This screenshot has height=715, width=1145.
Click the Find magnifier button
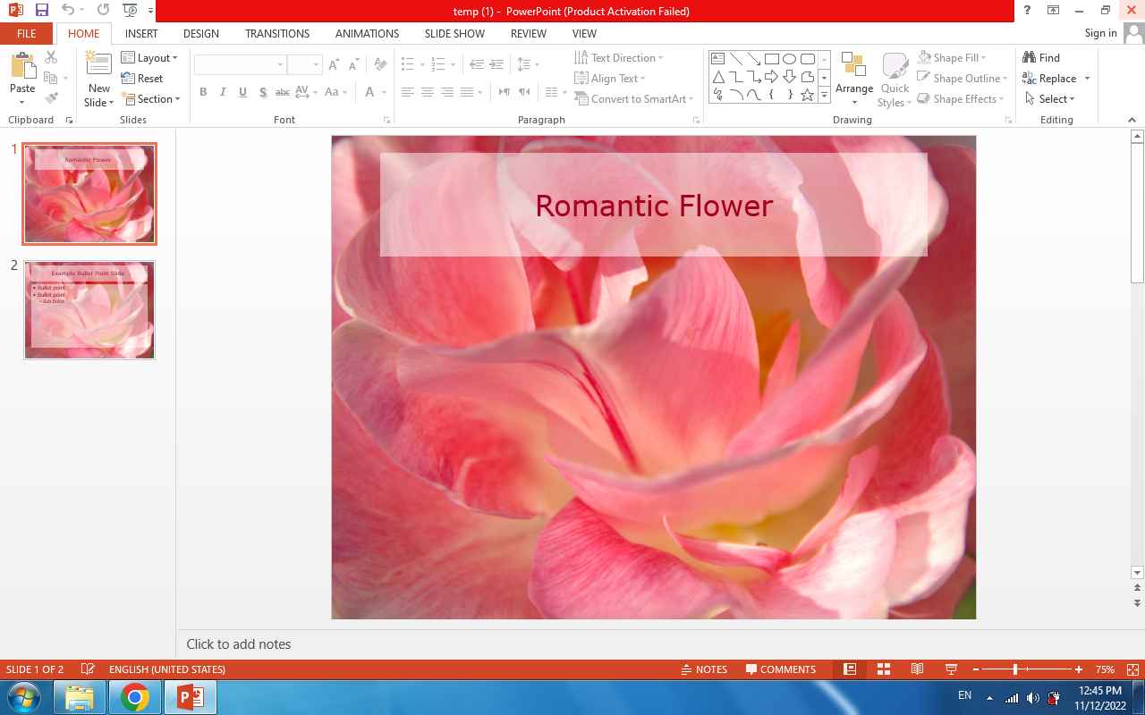(x=1042, y=57)
